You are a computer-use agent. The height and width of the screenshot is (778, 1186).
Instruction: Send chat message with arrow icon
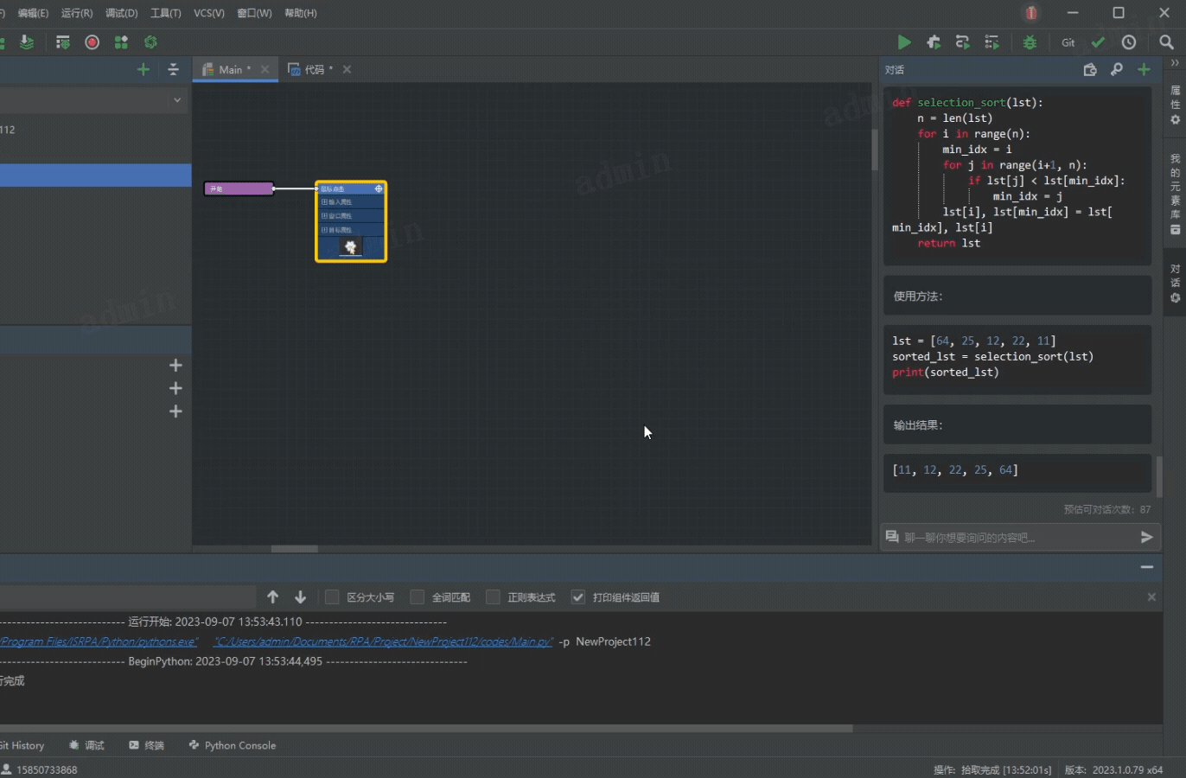[1146, 538]
